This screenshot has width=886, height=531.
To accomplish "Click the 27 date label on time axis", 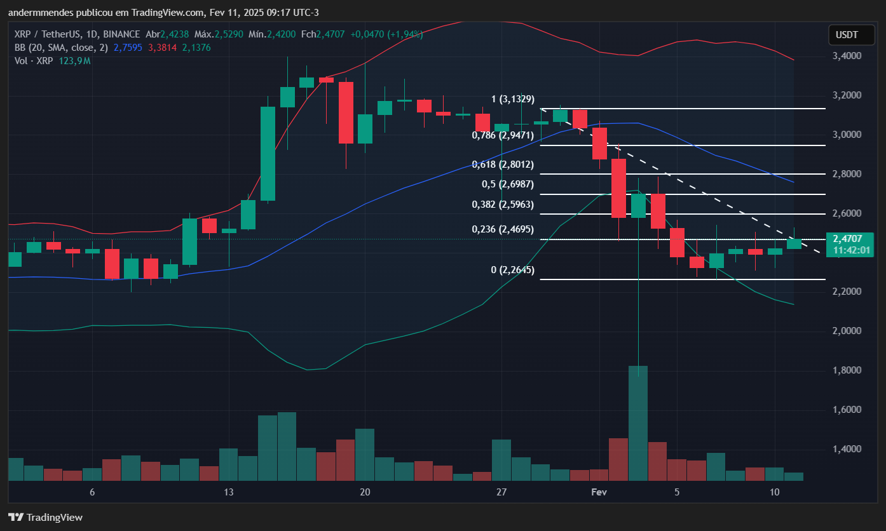I will pyautogui.click(x=501, y=492).
